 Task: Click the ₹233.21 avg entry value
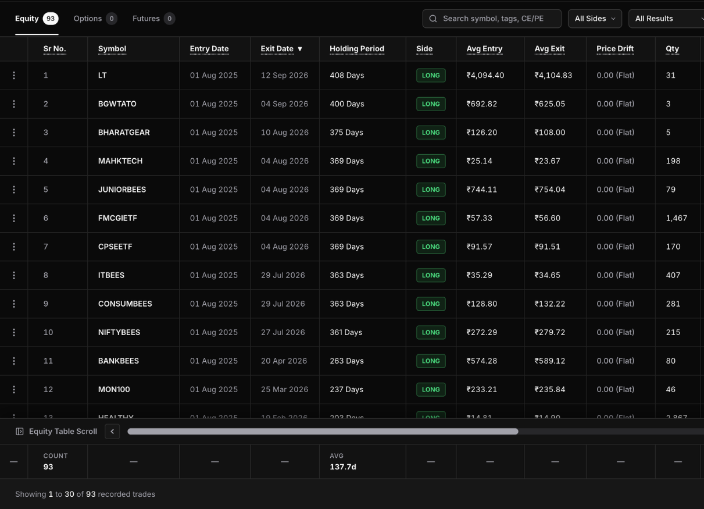pos(482,389)
